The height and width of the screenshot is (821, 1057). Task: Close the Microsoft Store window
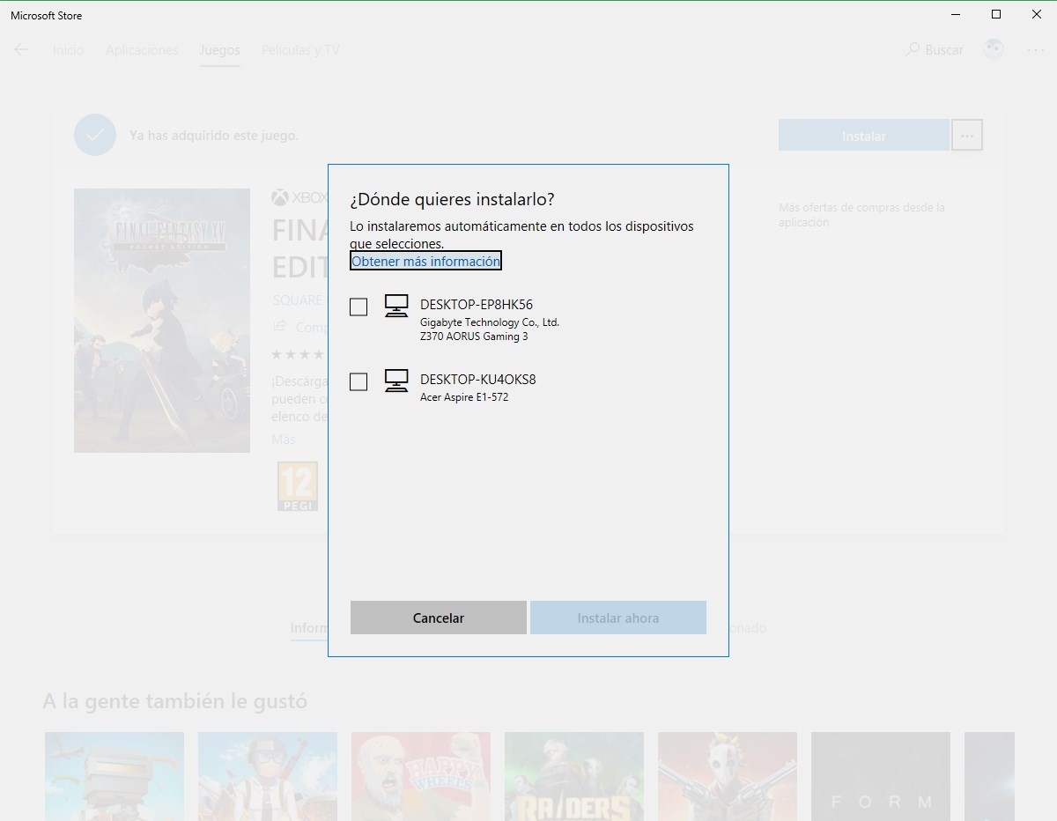point(1036,14)
